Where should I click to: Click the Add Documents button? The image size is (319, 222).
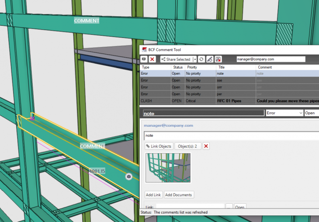click(x=179, y=194)
